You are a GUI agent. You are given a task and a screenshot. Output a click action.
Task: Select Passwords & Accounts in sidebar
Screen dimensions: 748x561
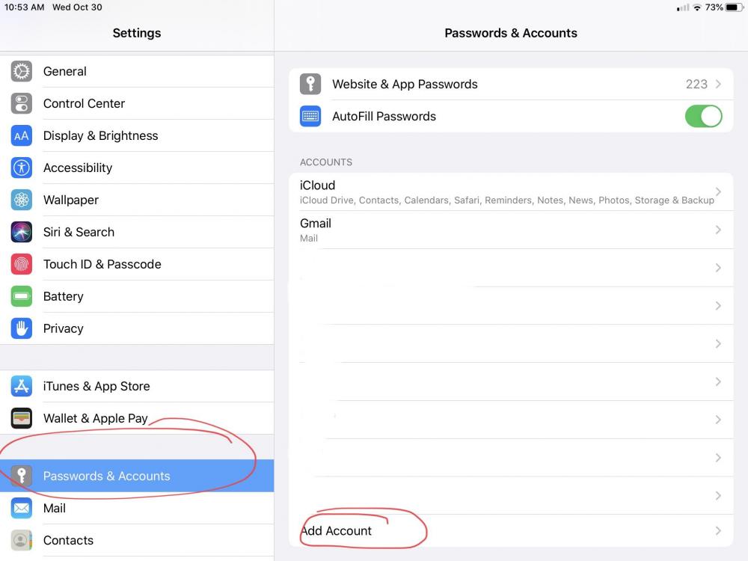(107, 476)
